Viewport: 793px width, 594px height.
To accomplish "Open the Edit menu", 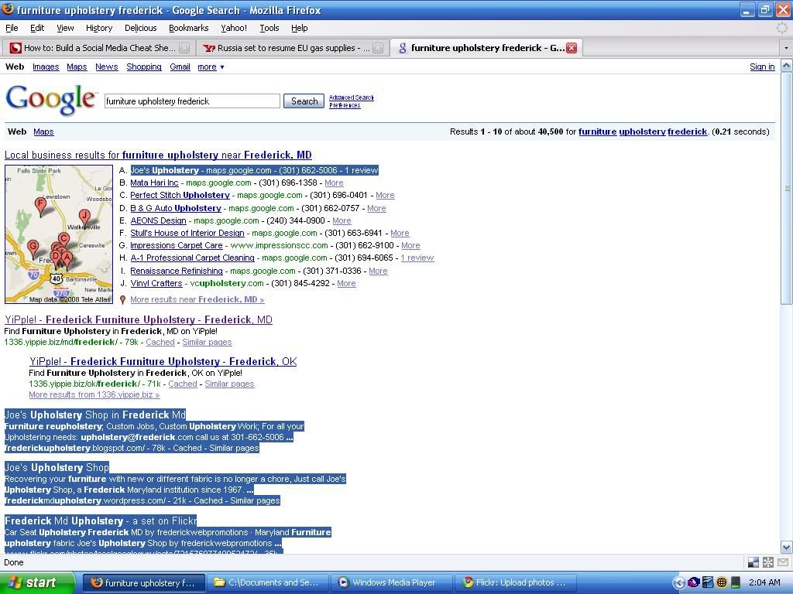I will tap(37, 28).
